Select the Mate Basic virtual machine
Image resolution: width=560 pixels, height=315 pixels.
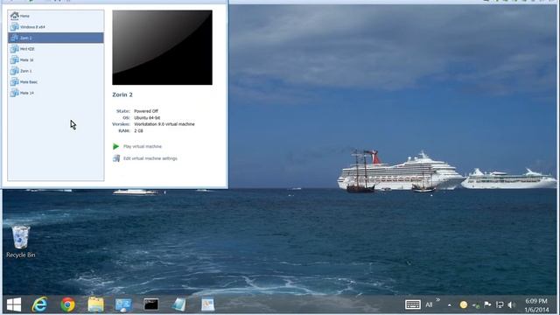[56, 81]
